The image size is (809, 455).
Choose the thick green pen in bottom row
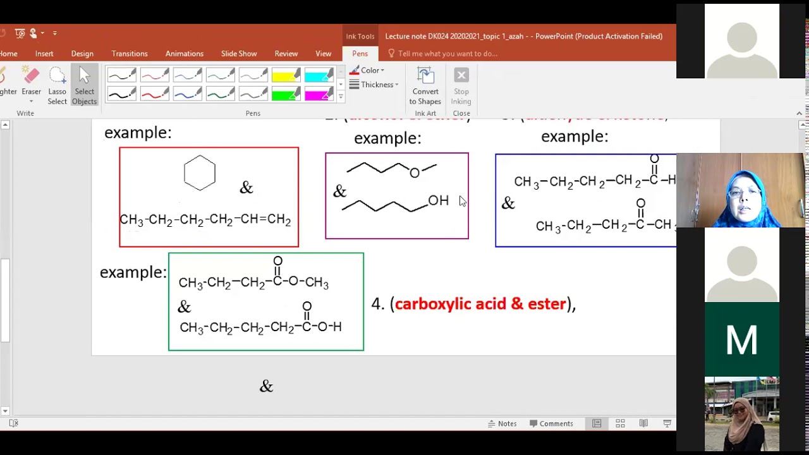221,94
